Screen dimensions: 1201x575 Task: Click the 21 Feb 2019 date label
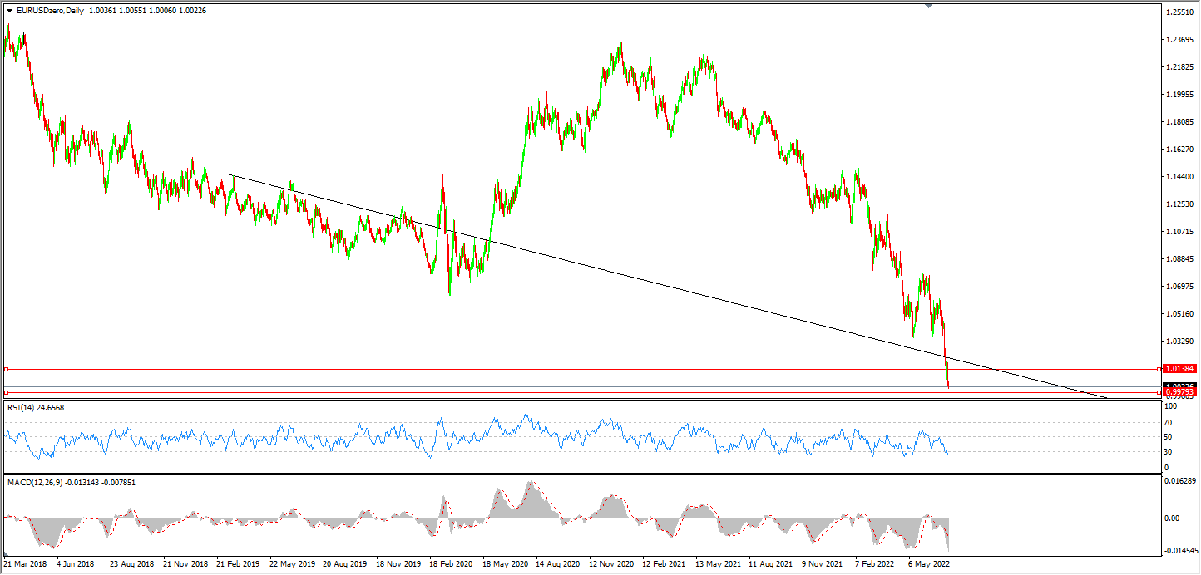click(x=238, y=563)
